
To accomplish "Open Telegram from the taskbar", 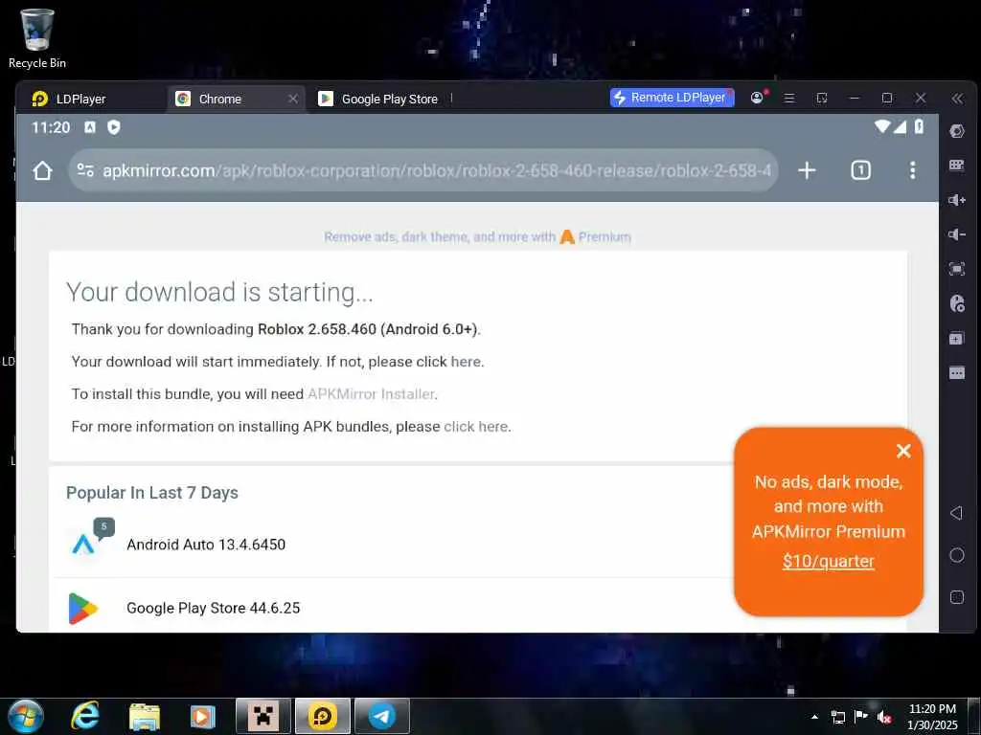I will [x=381, y=716].
